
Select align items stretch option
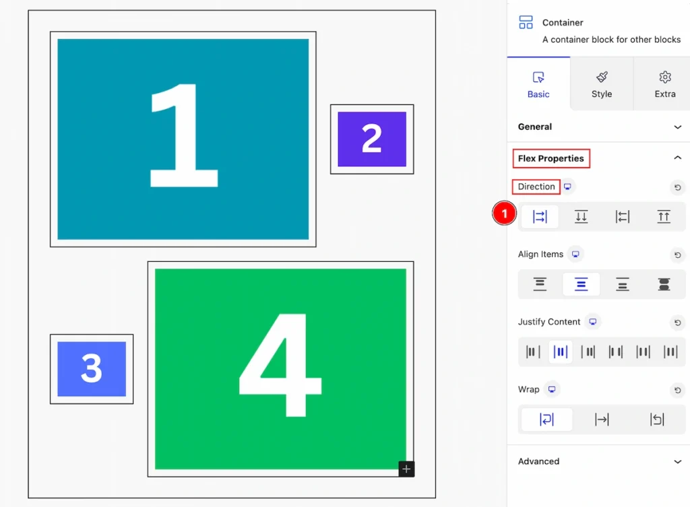(664, 285)
